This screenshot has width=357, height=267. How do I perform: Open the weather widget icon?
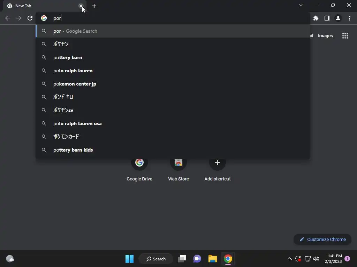click(x=10, y=259)
